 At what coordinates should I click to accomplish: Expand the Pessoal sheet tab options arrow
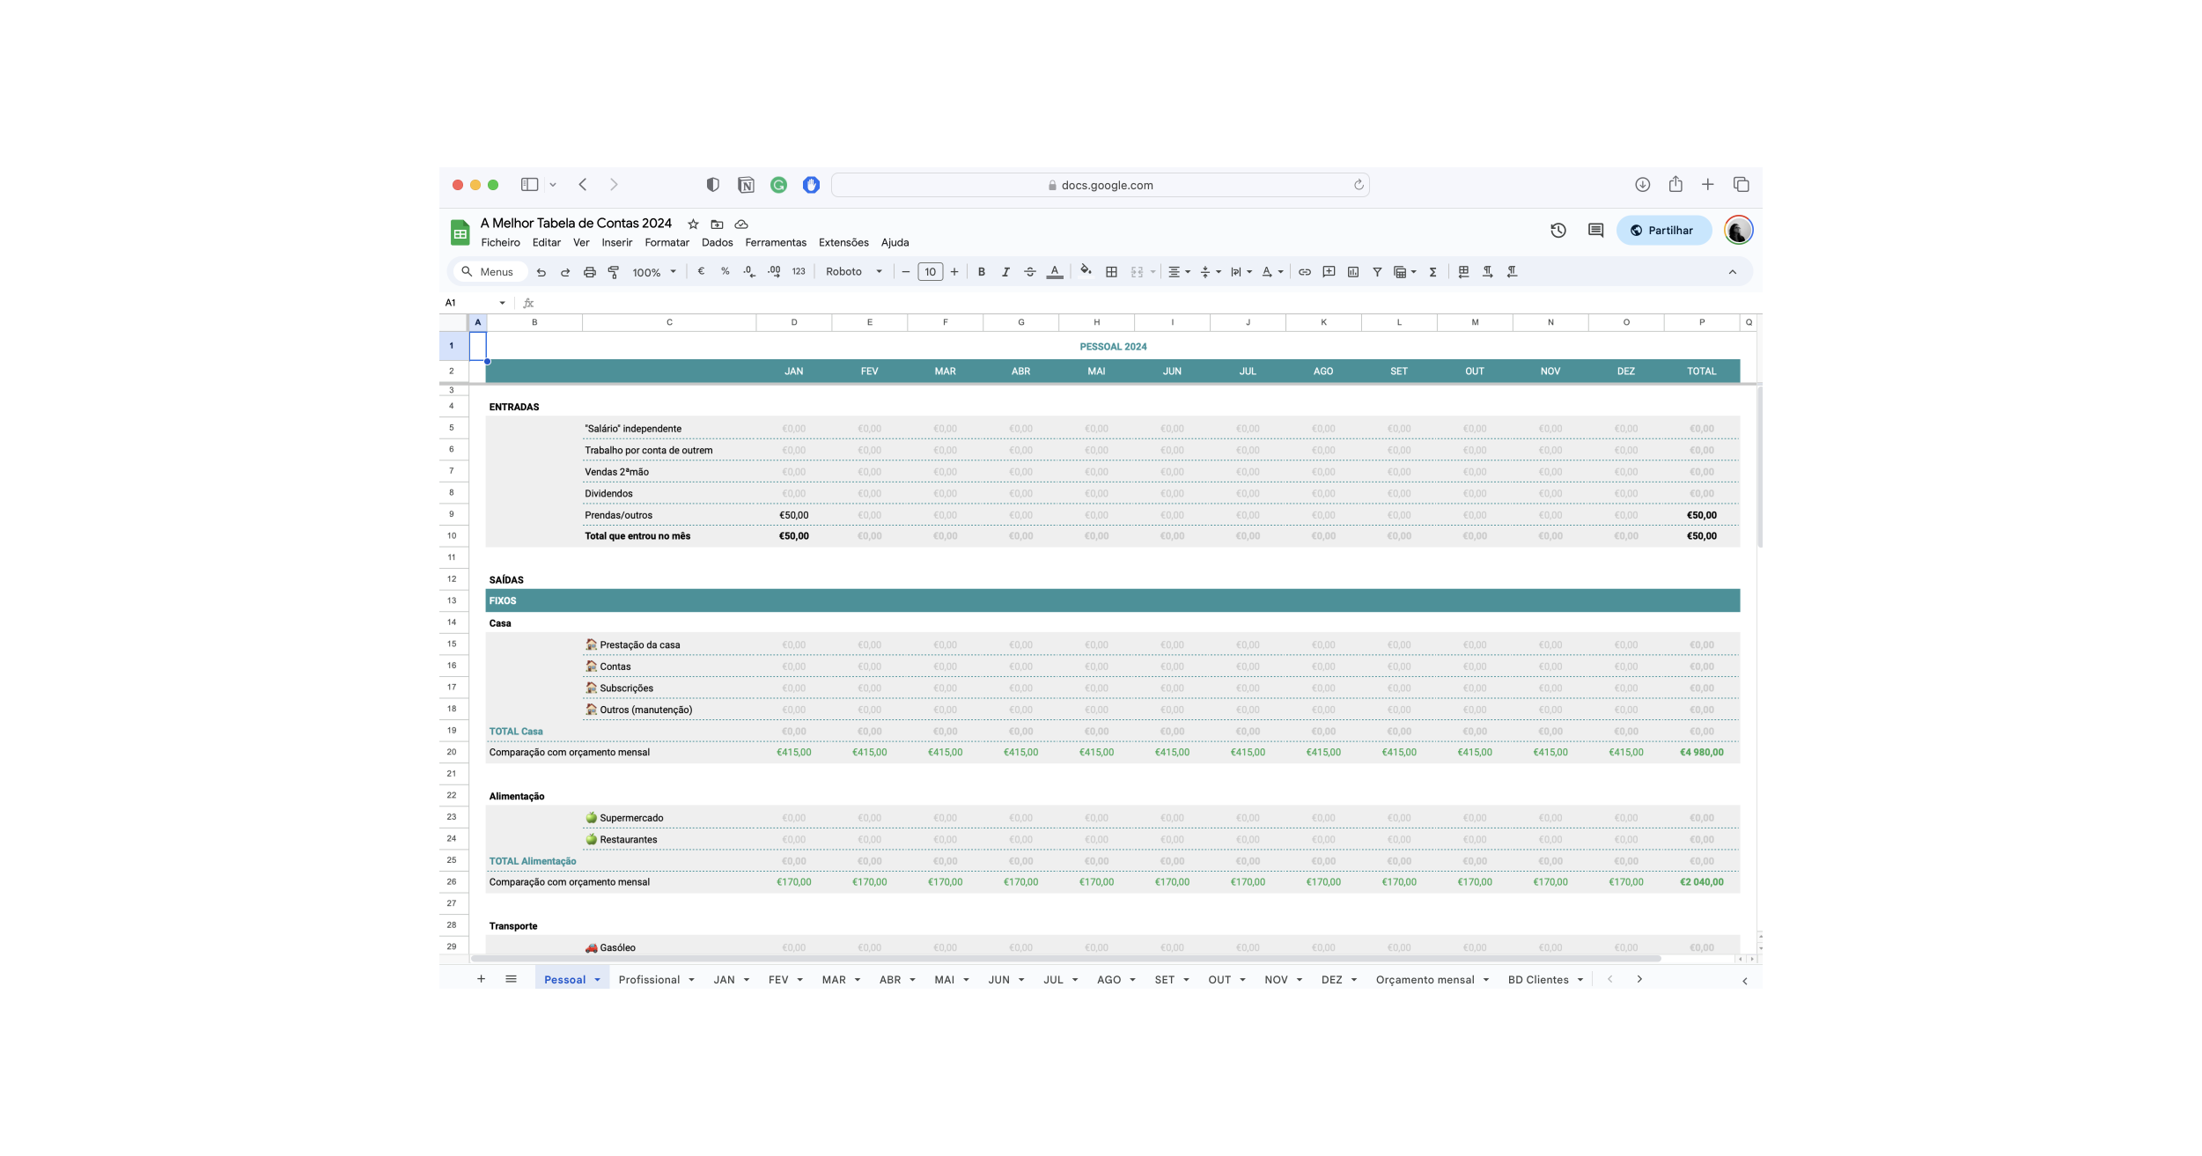tap(598, 980)
